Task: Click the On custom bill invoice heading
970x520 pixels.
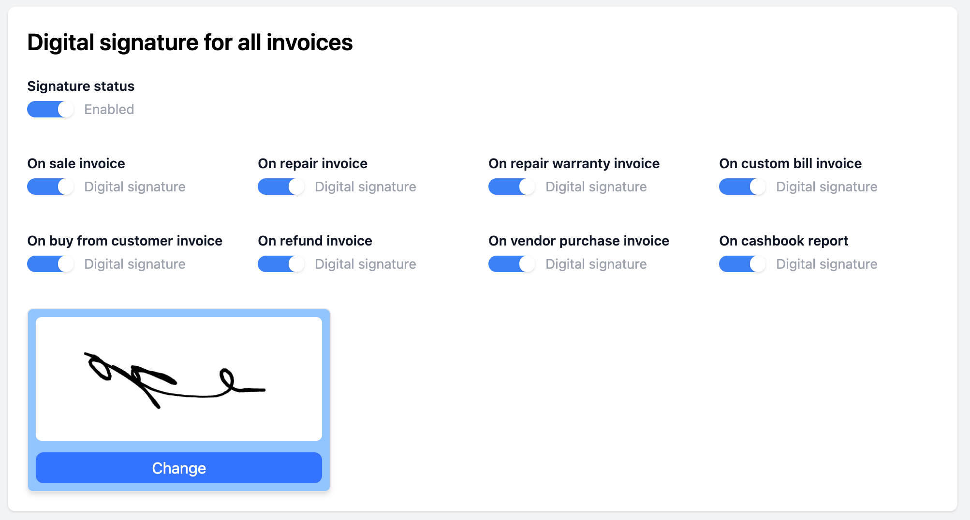Action: (x=790, y=163)
